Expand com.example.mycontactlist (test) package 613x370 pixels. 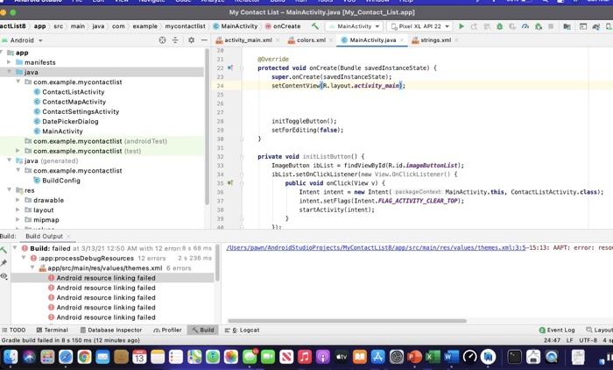18,150
